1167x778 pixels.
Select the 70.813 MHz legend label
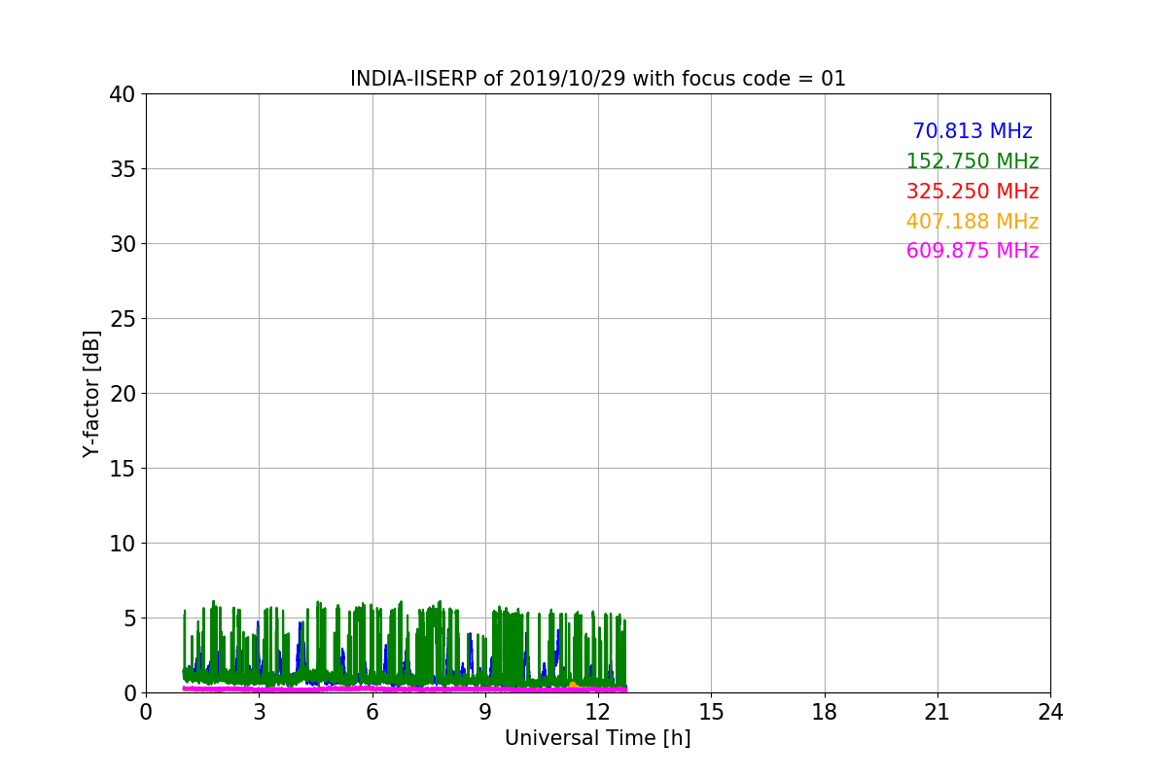pos(972,131)
